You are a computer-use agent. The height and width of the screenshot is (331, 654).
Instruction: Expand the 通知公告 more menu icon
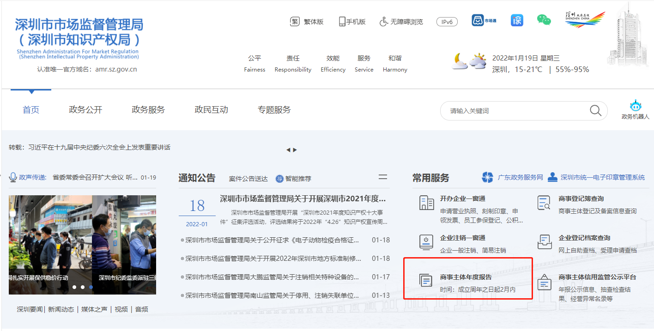click(x=382, y=177)
